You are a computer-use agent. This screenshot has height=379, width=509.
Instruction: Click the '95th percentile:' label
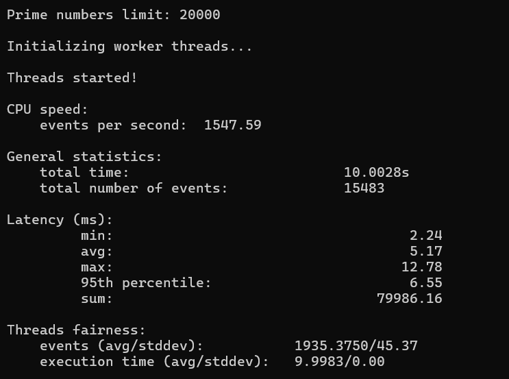pos(146,283)
